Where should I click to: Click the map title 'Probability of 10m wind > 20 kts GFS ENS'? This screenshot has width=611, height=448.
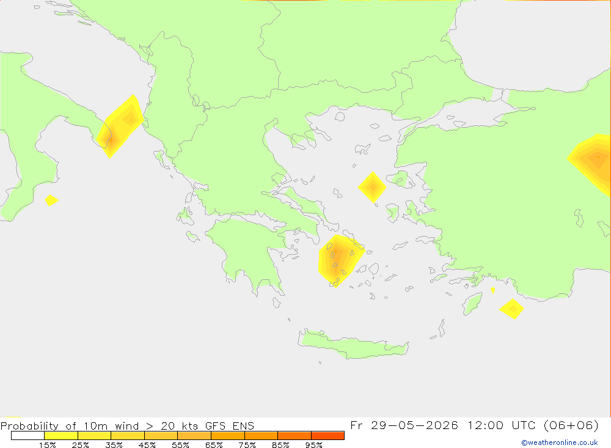click(128, 425)
